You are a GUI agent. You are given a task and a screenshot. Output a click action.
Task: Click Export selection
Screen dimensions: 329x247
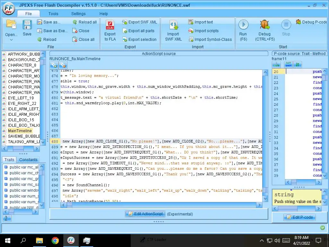click(139, 39)
